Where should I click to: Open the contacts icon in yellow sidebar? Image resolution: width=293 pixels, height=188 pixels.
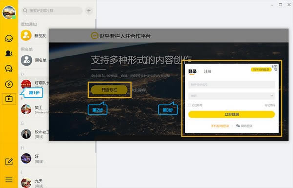tap(9, 54)
